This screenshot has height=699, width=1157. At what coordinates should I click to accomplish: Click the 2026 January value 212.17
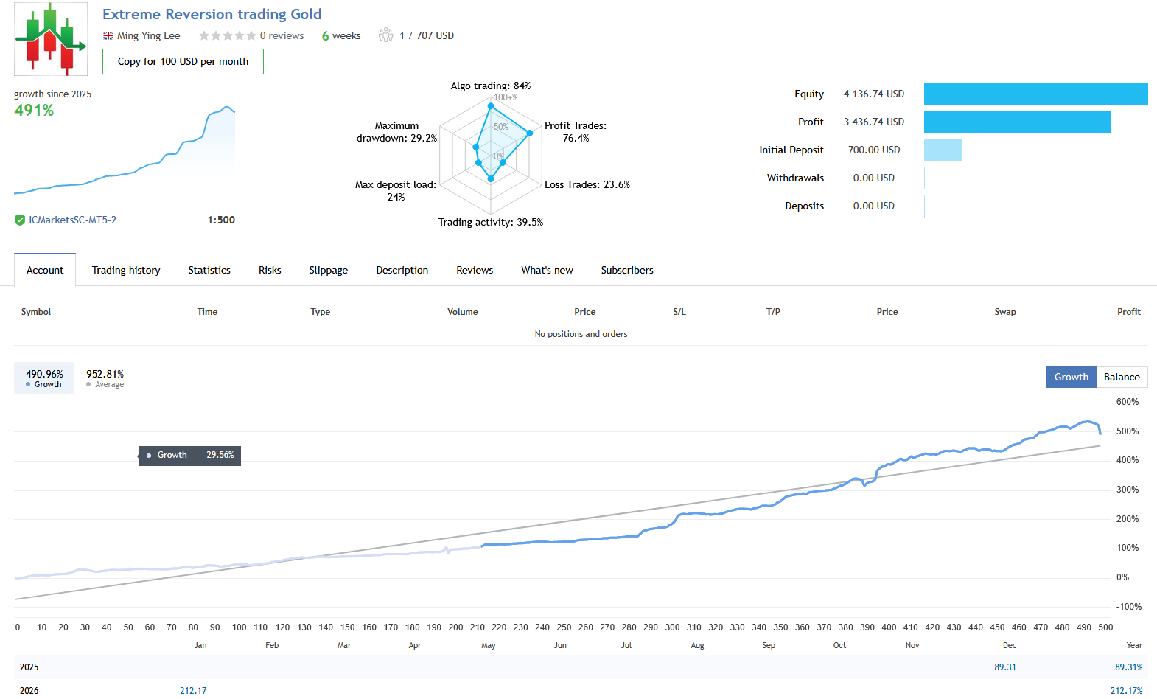(x=193, y=691)
